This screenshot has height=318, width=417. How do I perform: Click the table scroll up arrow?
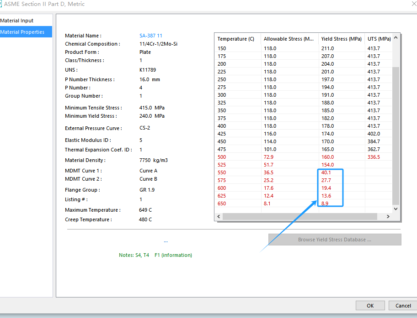[x=396, y=38]
